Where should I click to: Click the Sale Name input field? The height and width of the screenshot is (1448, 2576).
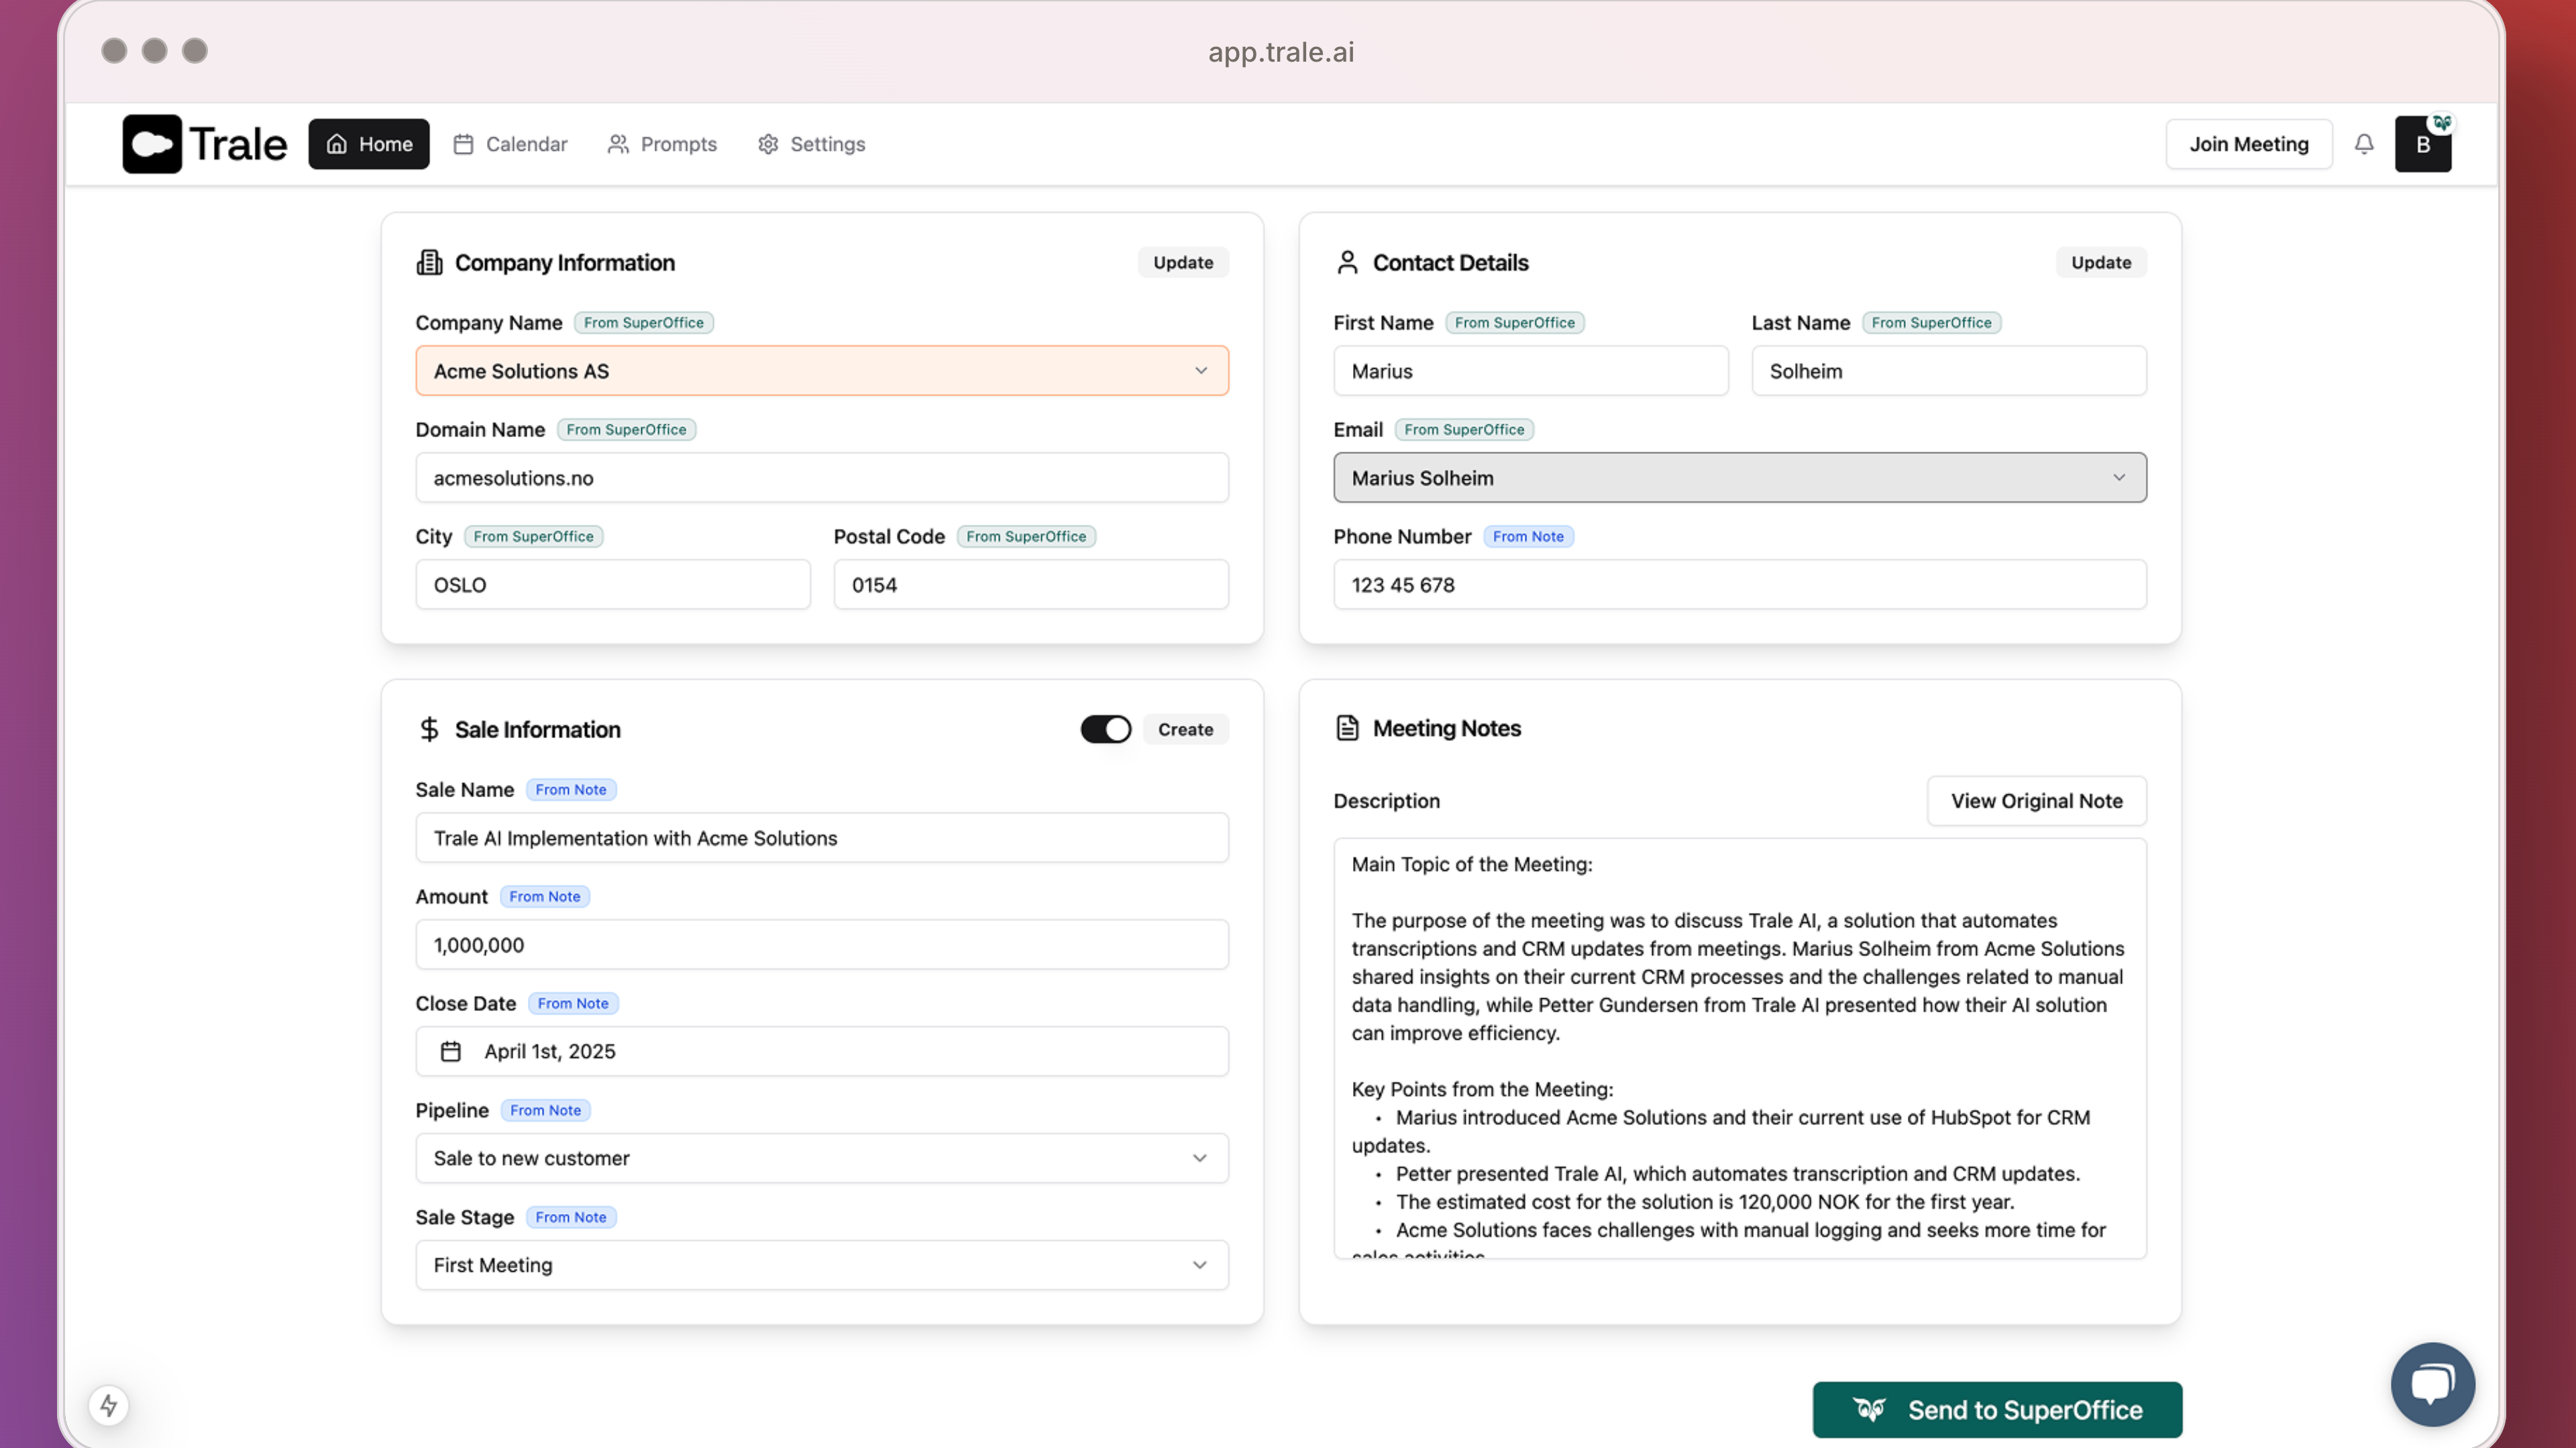(x=822, y=839)
